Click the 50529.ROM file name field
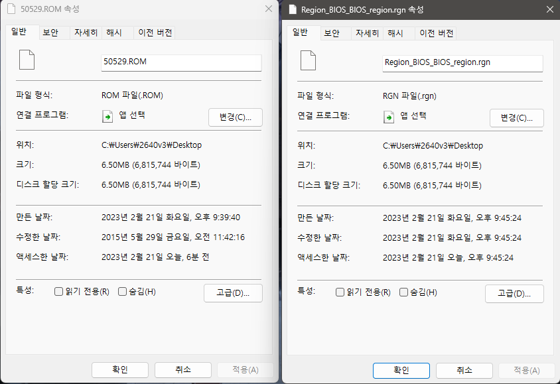Viewport: 560px width, 384px height. coord(181,62)
